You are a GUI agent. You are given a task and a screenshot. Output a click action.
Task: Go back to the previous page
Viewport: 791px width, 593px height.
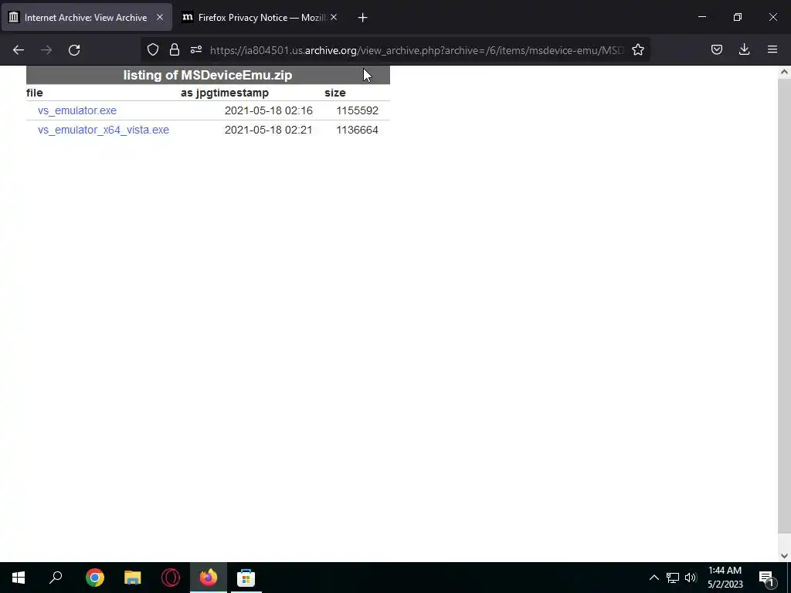19,50
